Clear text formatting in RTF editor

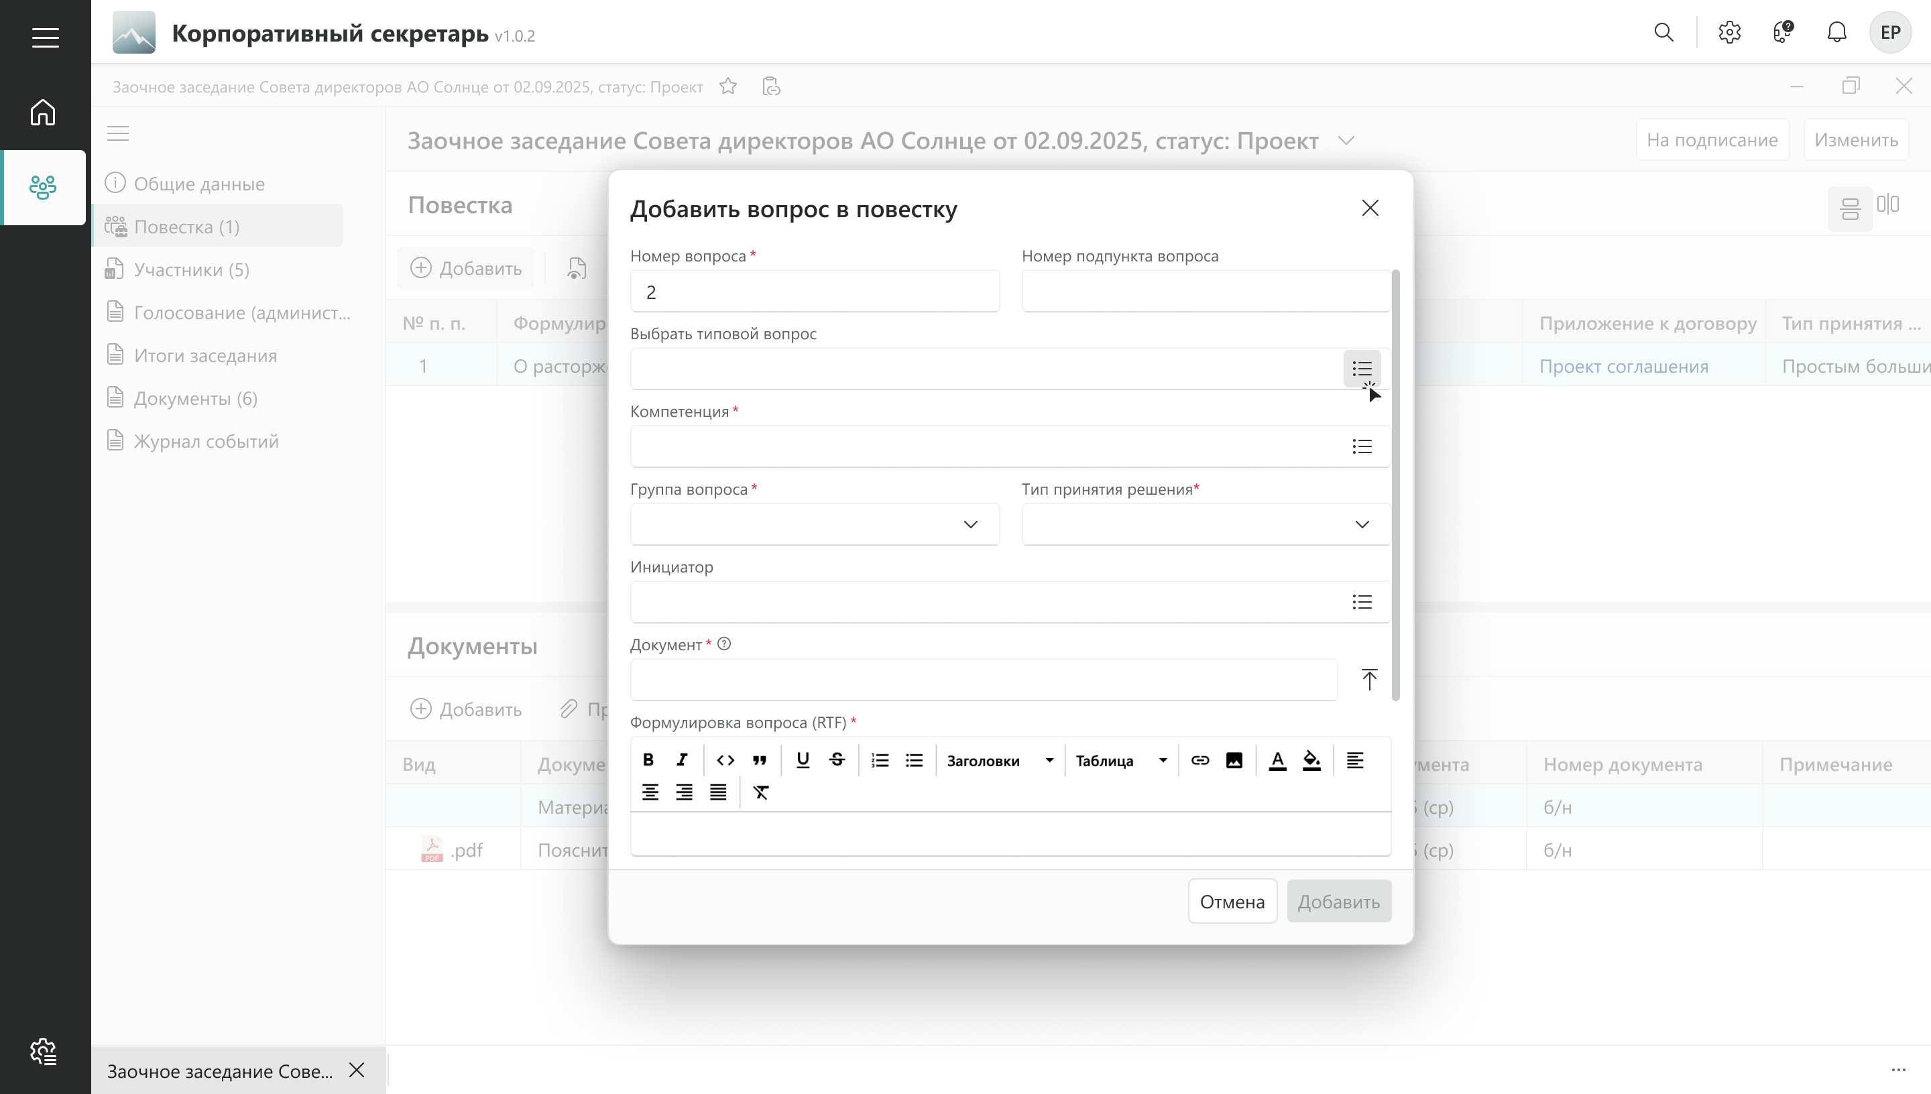[760, 792]
